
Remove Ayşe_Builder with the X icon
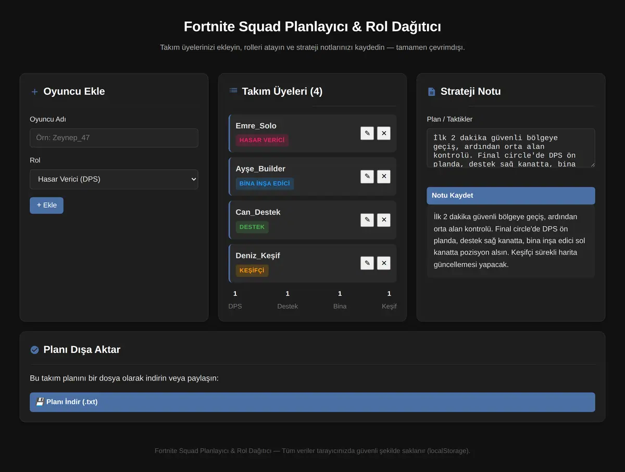(x=384, y=176)
